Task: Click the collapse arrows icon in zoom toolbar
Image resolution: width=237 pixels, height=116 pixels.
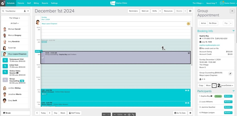Action: [133, 115]
